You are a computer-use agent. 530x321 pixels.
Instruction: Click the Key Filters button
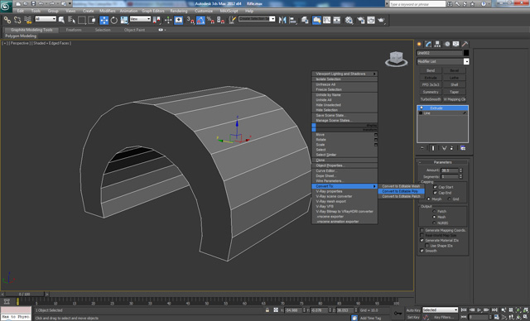[444, 318]
